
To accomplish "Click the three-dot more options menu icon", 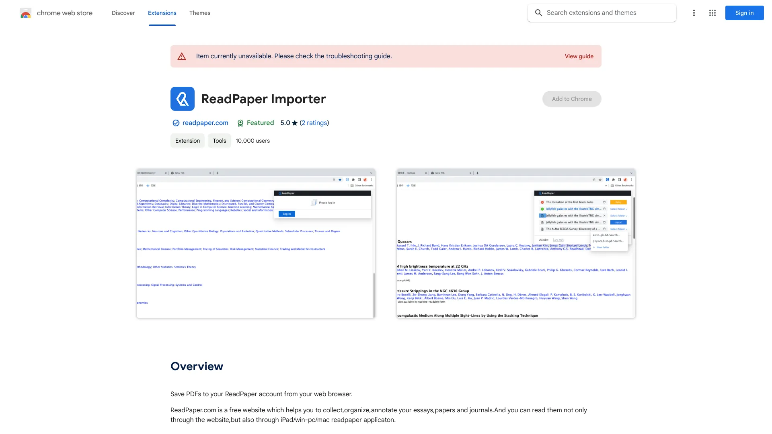I will coord(693,13).
